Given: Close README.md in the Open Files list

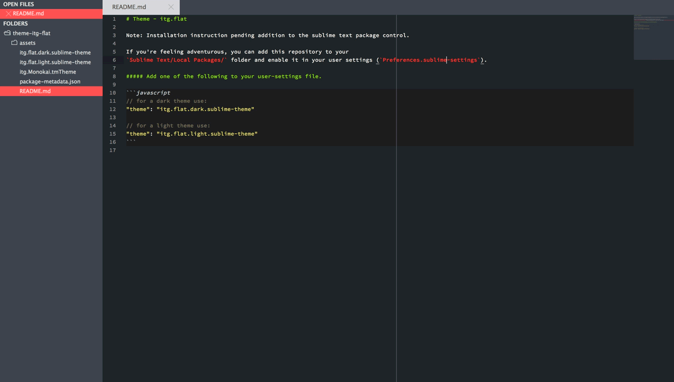Looking at the screenshot, I should point(8,13).
